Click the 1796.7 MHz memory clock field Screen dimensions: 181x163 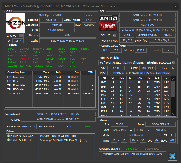click(x=119, y=130)
